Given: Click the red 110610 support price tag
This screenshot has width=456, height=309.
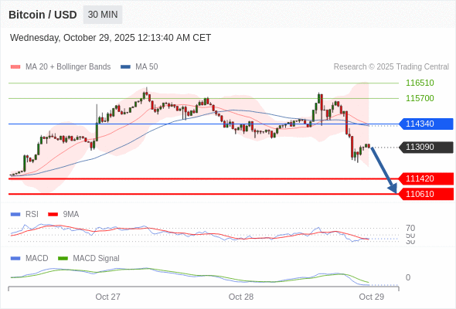Looking at the screenshot, I should click(426, 194).
